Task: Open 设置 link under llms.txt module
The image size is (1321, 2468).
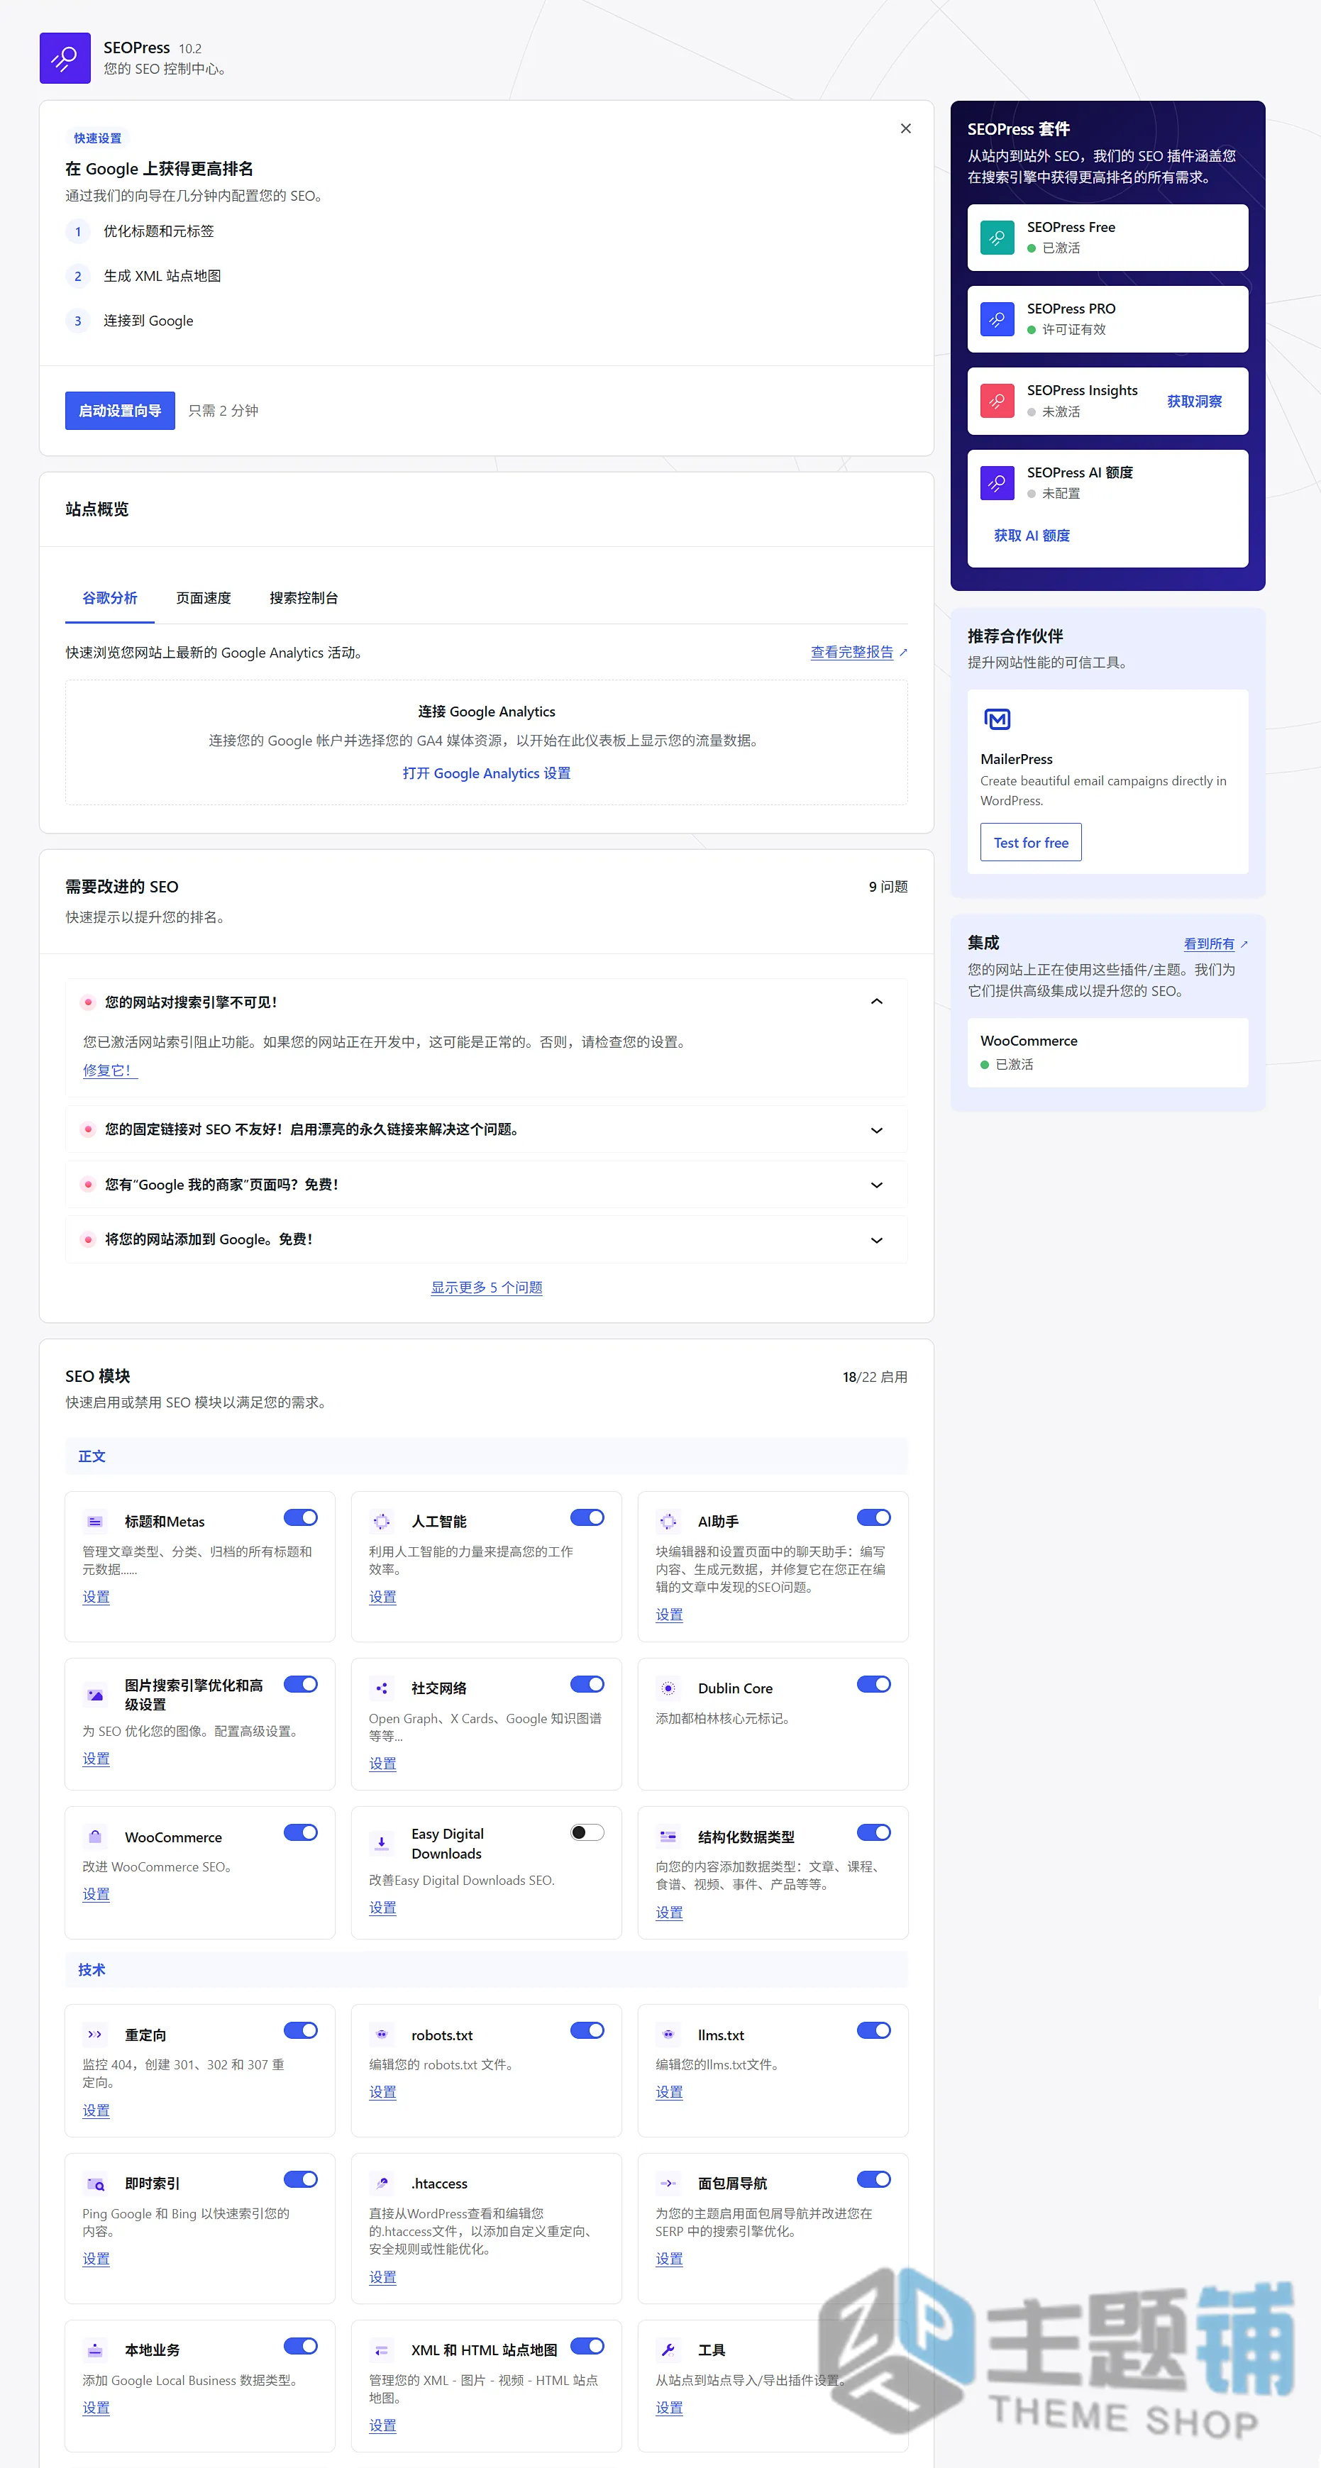Action: 668,2093
